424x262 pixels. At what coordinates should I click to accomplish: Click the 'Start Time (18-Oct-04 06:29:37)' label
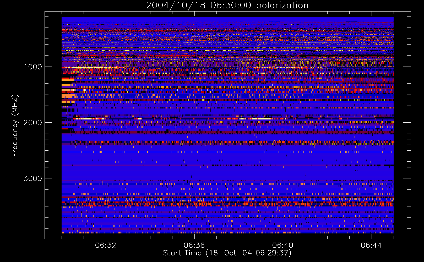point(227,253)
